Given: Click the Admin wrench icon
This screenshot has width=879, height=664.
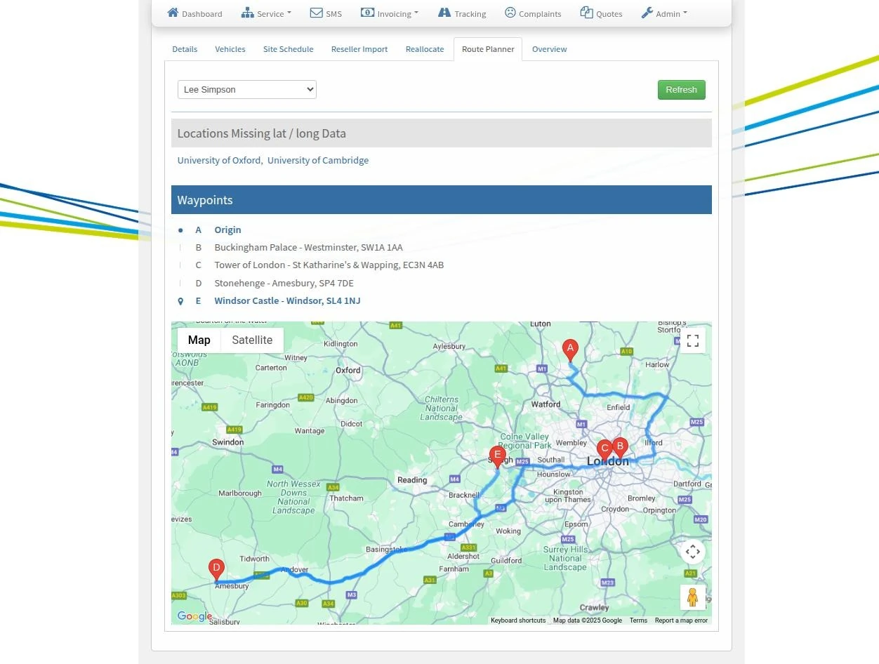Looking at the screenshot, I should tap(647, 13).
